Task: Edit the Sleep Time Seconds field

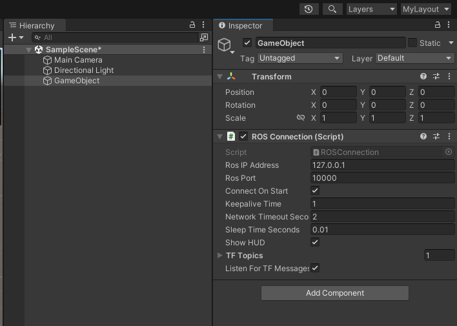Action: [382, 229]
